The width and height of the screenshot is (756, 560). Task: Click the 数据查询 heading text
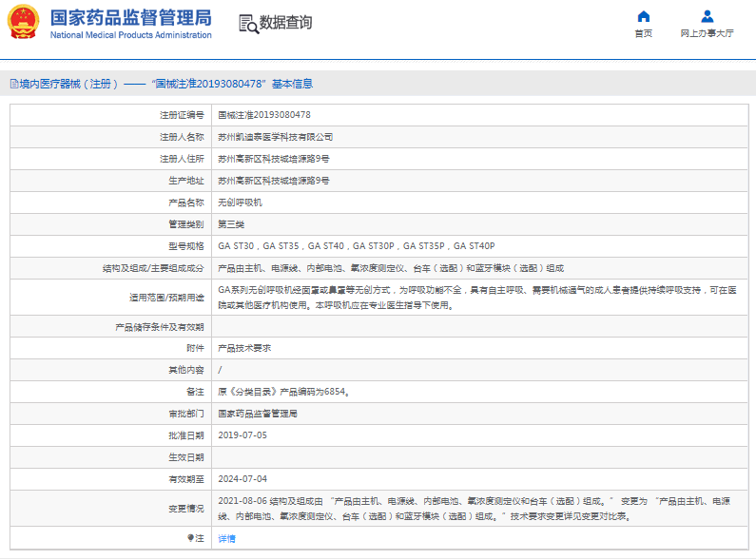286,23
